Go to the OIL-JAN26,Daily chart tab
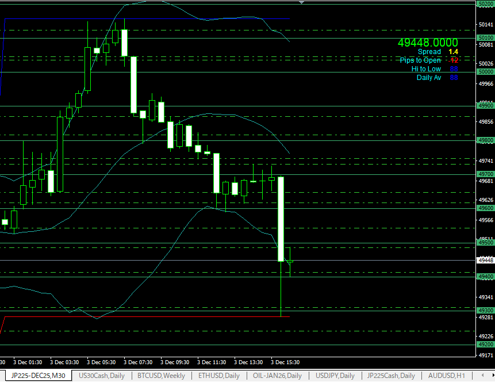Screen dimensions: 495x382 (x=277, y=376)
